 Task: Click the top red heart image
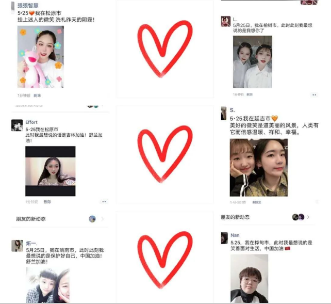(165, 49)
